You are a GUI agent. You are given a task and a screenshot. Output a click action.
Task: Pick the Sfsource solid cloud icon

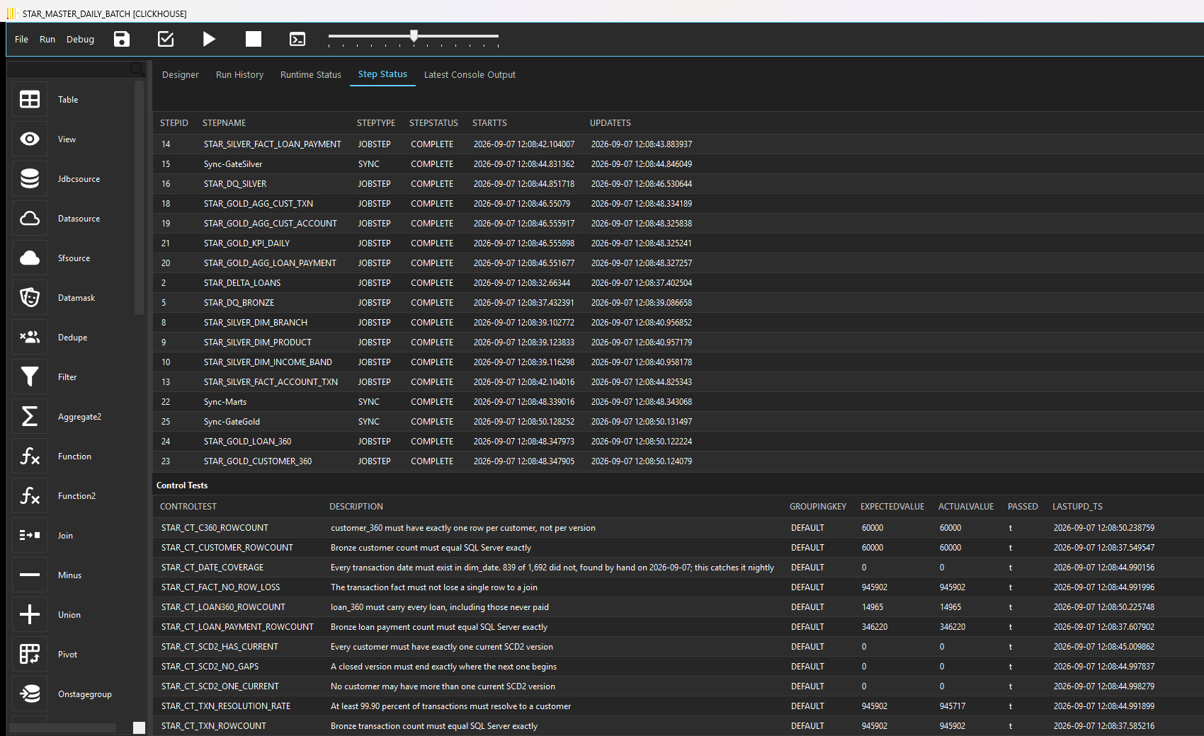click(30, 258)
